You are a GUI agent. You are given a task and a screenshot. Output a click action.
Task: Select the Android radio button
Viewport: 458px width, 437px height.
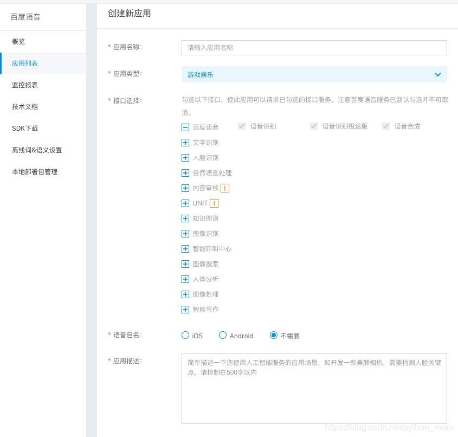pos(222,335)
